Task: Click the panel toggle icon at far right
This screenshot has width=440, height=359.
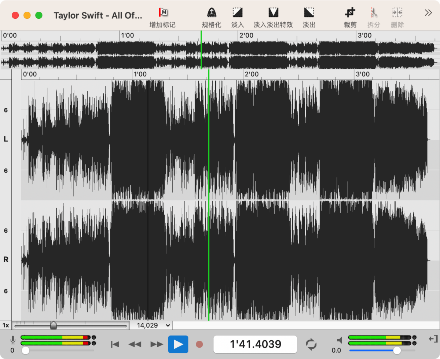Action: 433,339
